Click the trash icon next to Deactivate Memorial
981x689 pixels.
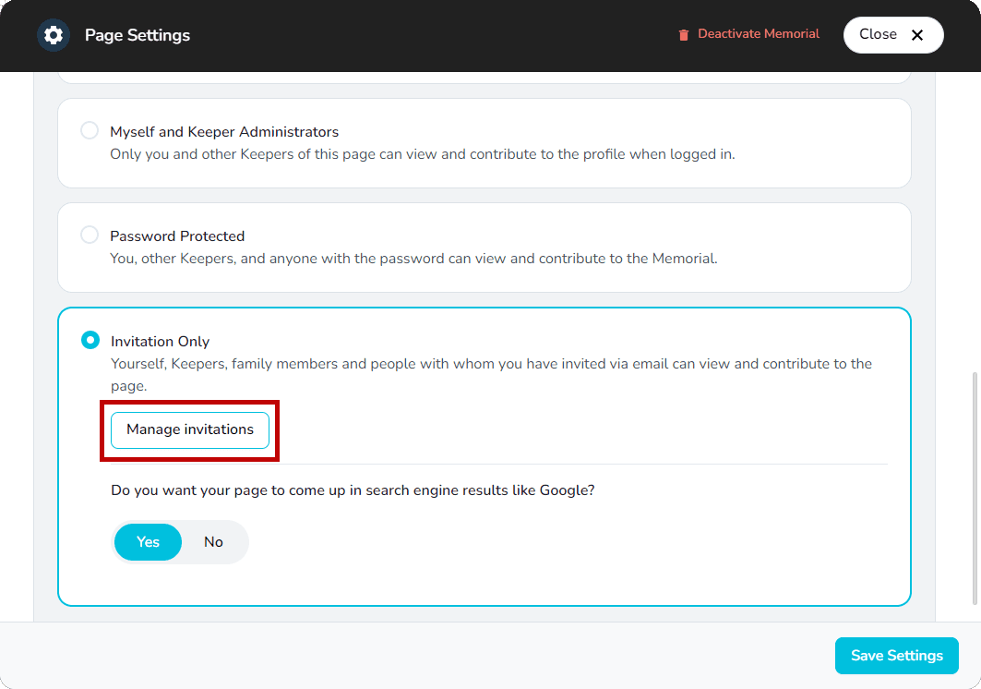pos(683,33)
